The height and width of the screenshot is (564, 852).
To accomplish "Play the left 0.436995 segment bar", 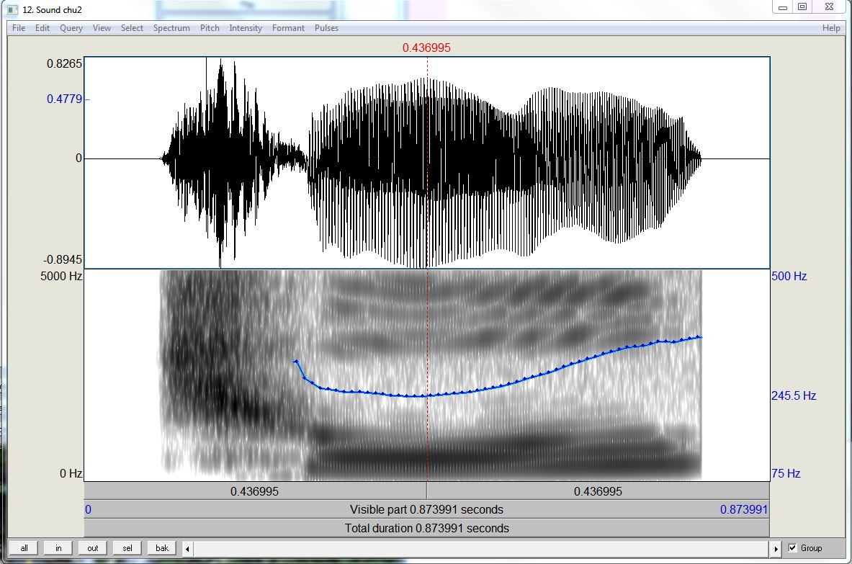I will [255, 491].
